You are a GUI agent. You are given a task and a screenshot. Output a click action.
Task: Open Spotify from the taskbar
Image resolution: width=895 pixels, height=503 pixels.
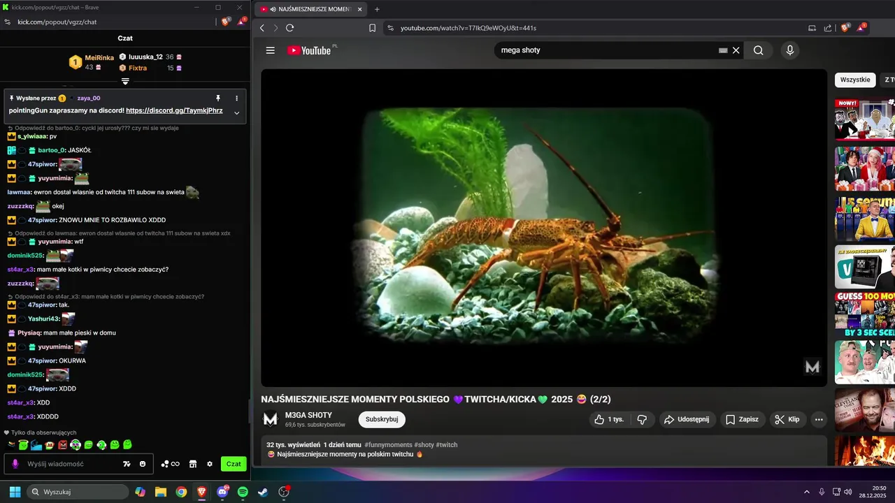pyautogui.click(x=243, y=492)
